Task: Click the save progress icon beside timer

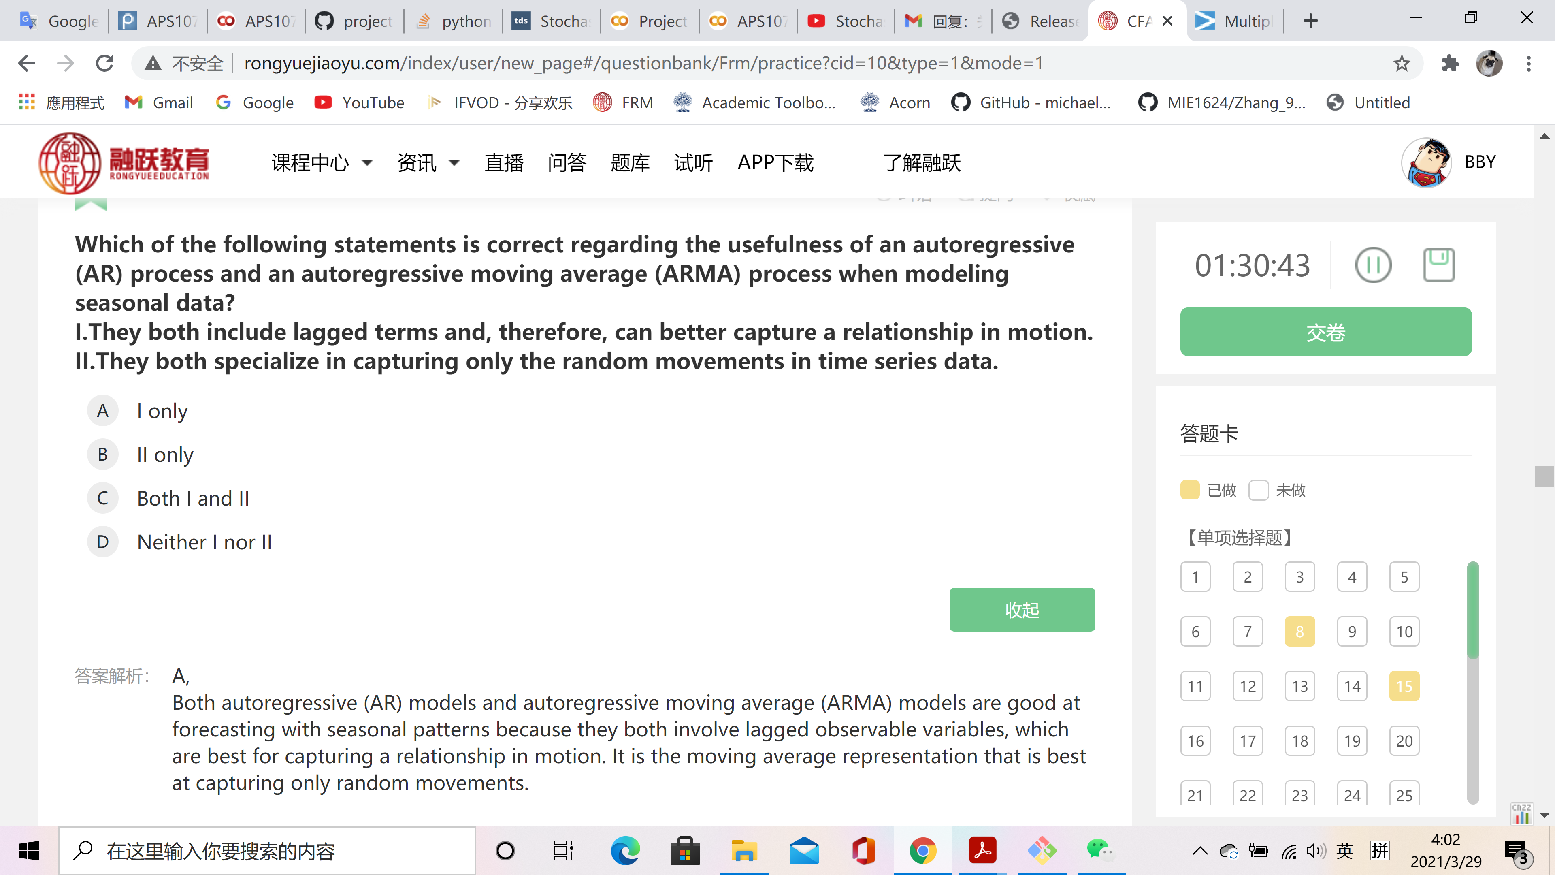Action: point(1438,265)
